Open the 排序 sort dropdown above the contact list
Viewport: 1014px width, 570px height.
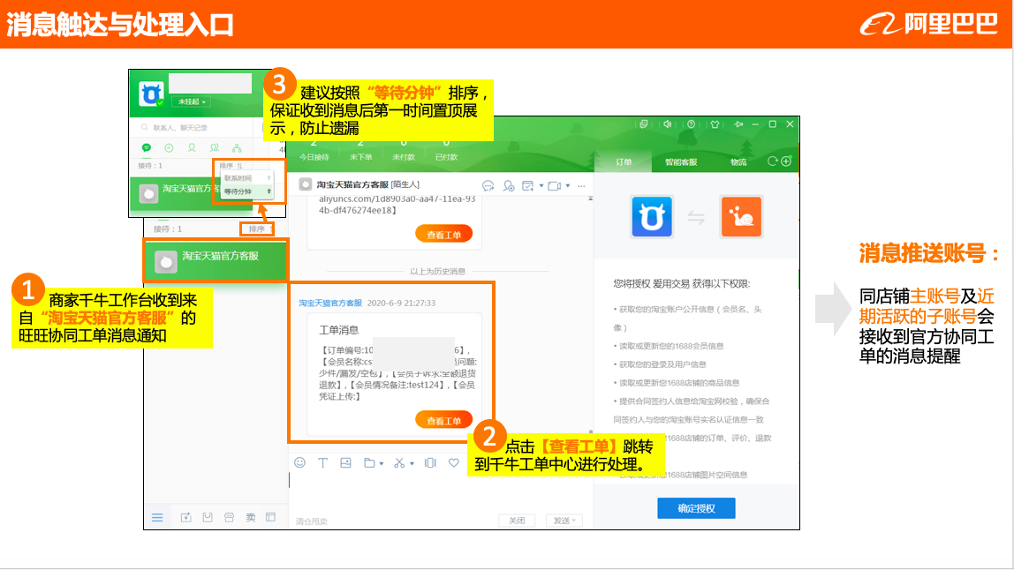[x=259, y=229]
